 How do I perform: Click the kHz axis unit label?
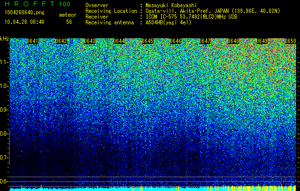pyautogui.click(x=4, y=39)
